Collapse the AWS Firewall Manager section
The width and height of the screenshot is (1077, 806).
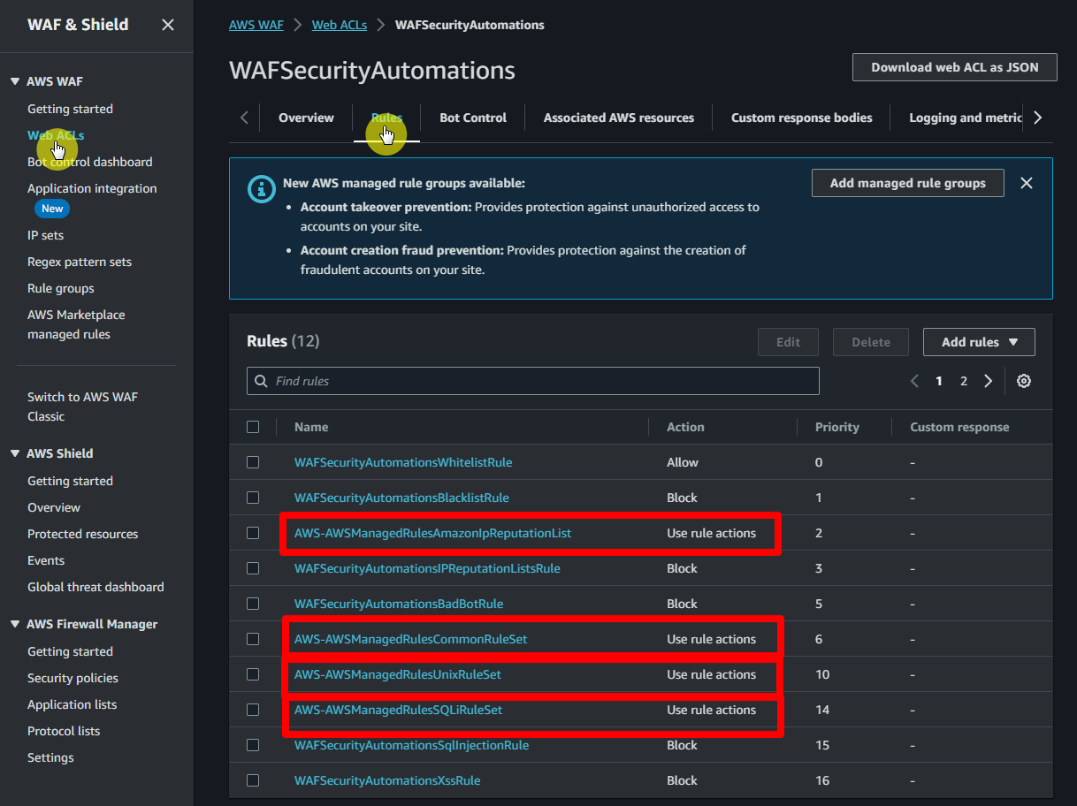[15, 624]
